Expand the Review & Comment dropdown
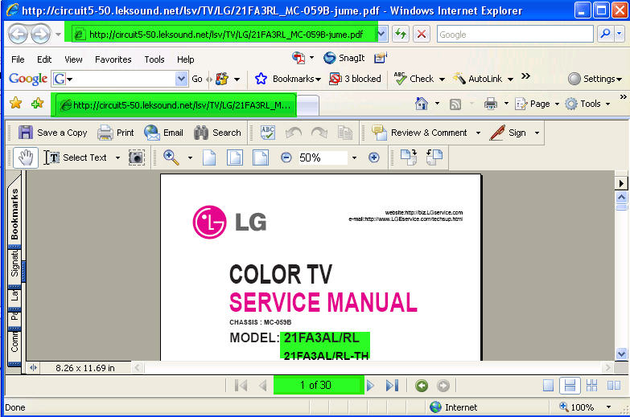This screenshot has width=630, height=417. tap(478, 133)
